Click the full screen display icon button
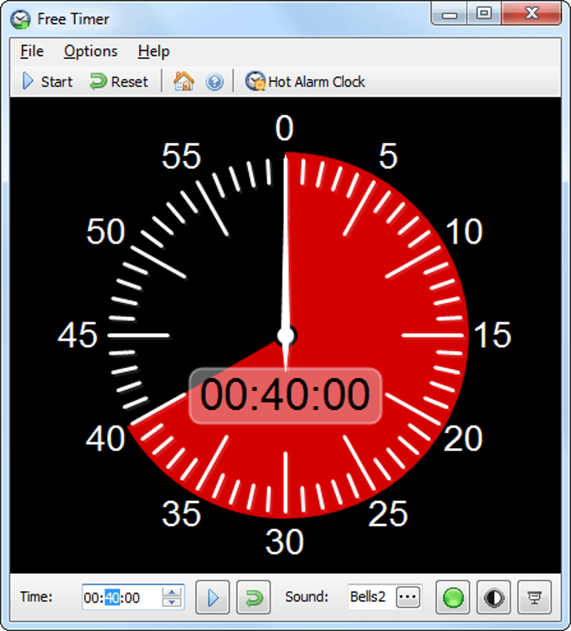 coord(535,597)
